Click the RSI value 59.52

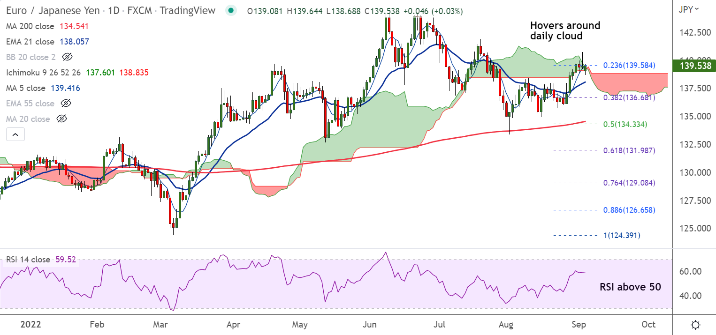tap(66, 259)
